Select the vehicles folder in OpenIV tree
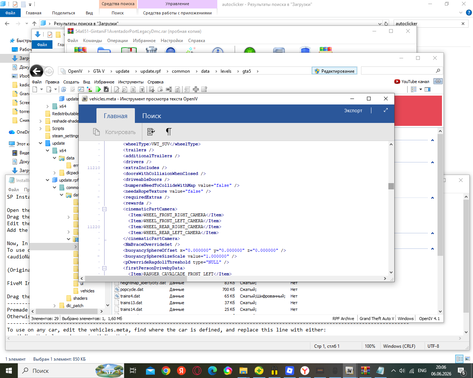The width and height of the screenshot is (473, 378). pyautogui.click(x=87, y=291)
